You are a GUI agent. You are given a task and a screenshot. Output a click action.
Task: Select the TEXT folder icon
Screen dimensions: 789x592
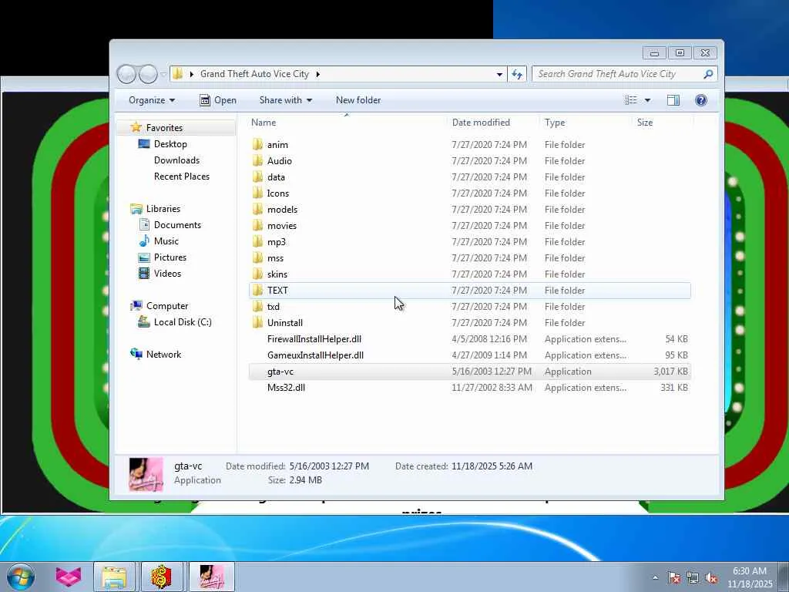click(x=257, y=291)
